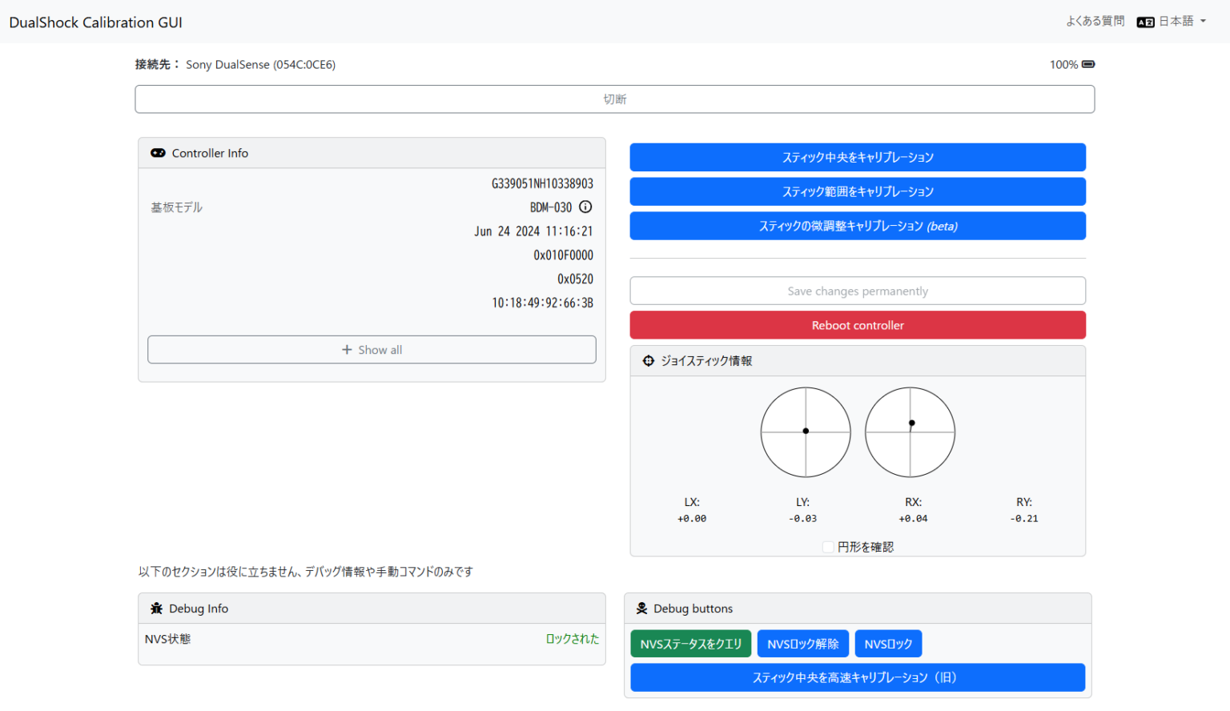This screenshot has height=711, width=1230.
Task: Click the info icon next to BDM-030
Action: (x=585, y=207)
